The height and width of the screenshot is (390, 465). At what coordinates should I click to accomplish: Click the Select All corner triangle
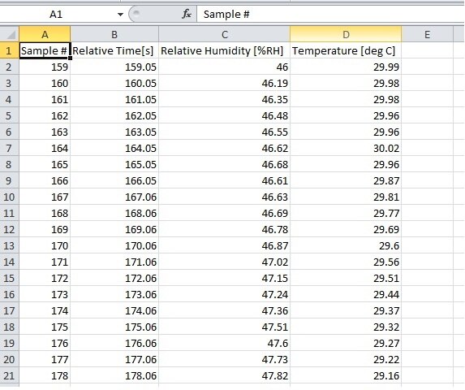[10, 35]
